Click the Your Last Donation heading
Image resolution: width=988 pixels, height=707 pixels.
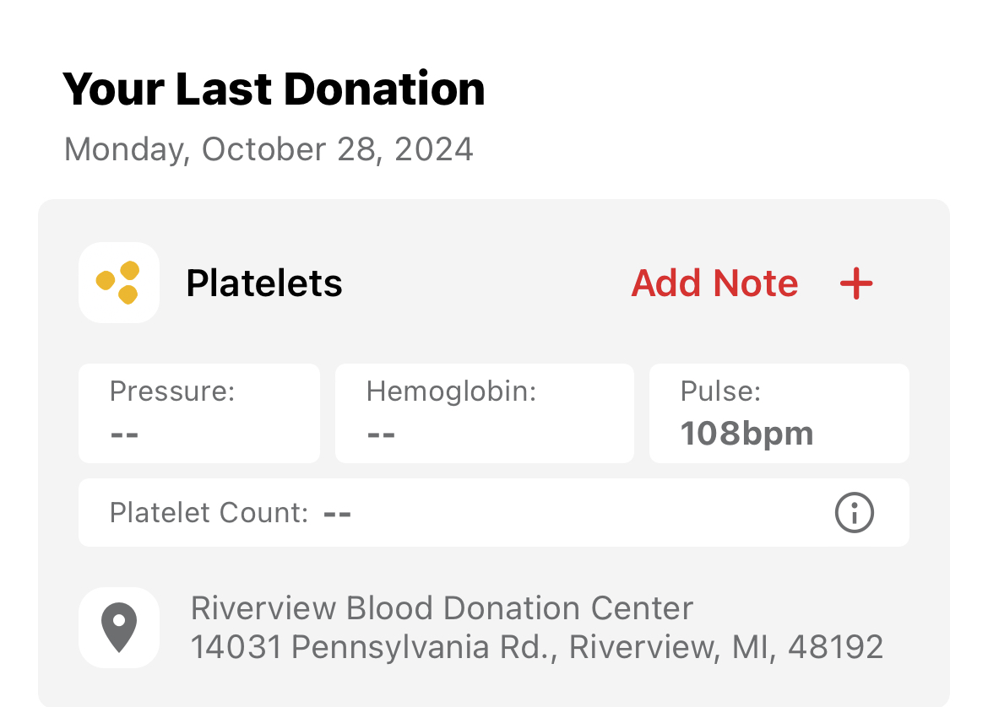pos(274,89)
